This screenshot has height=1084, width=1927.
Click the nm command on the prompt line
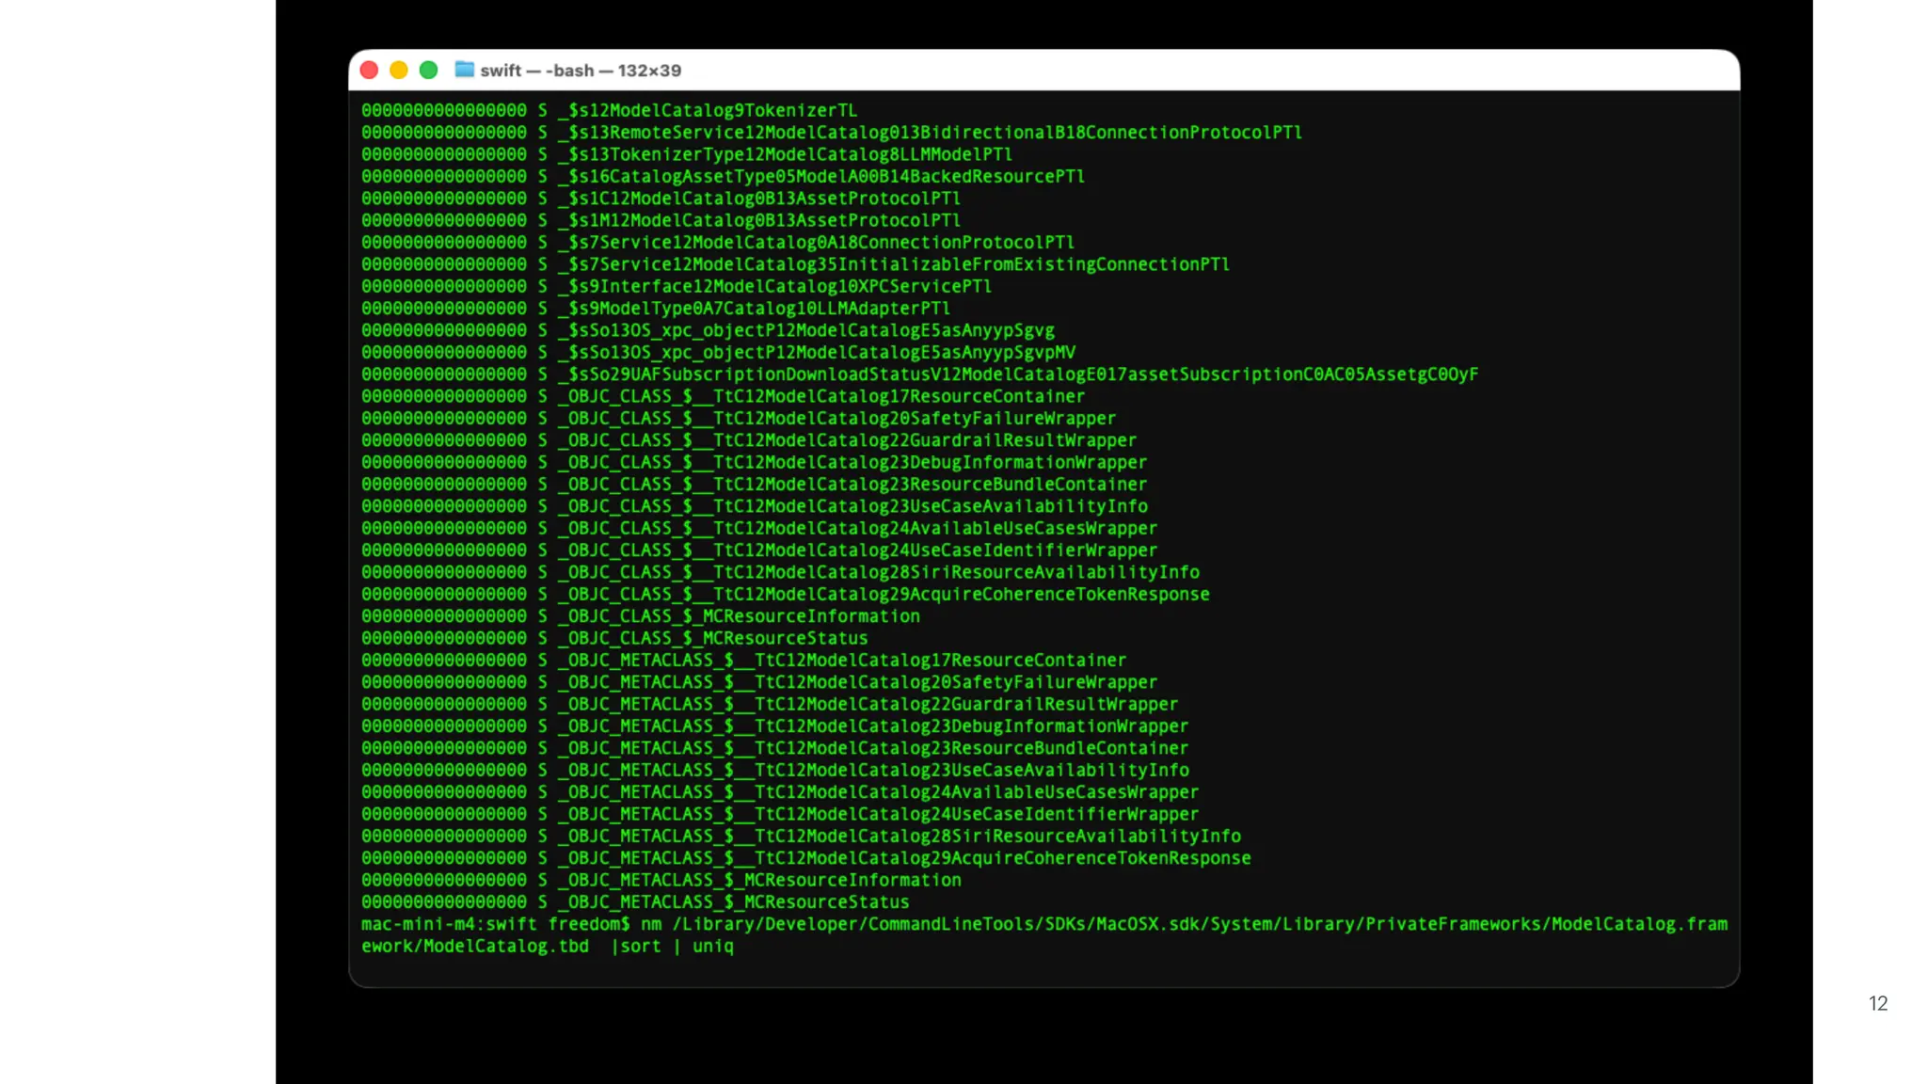tap(650, 925)
